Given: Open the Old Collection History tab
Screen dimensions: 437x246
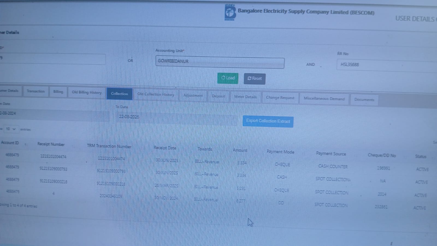Looking at the screenshot, I should tap(156, 94).
